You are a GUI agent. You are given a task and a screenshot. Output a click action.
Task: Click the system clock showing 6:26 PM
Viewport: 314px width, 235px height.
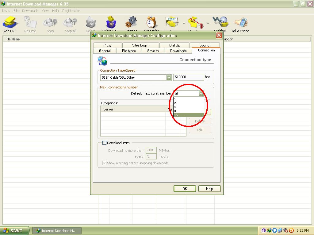click(x=302, y=230)
